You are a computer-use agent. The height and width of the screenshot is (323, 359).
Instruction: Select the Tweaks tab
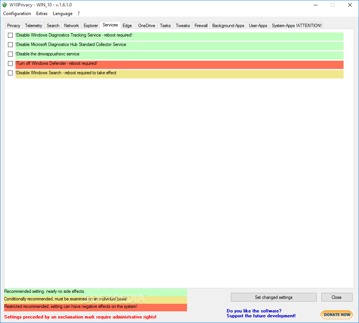183,26
